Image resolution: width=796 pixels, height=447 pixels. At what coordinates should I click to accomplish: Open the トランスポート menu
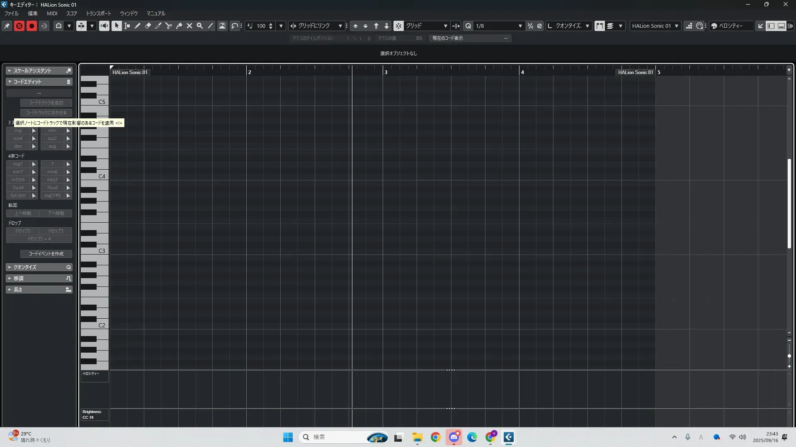(x=99, y=13)
